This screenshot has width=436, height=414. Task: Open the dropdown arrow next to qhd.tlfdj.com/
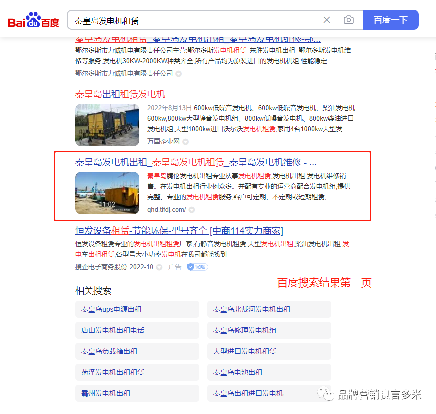coord(192,210)
